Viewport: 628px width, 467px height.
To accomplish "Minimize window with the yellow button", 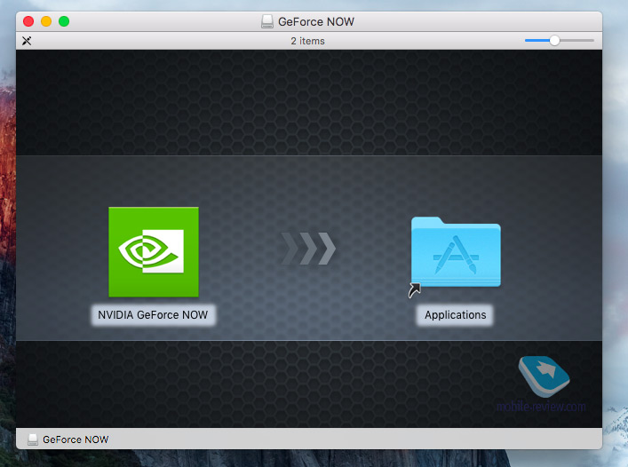I will (46, 21).
